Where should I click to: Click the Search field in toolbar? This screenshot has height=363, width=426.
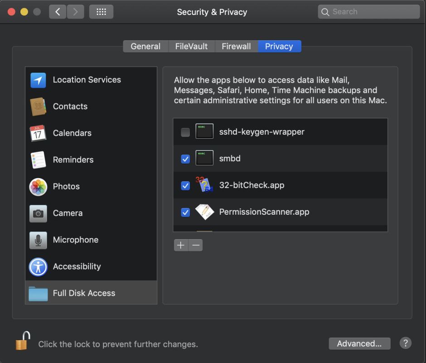click(369, 12)
